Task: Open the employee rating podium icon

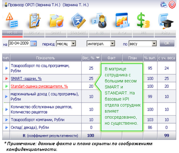Action: [99, 21]
